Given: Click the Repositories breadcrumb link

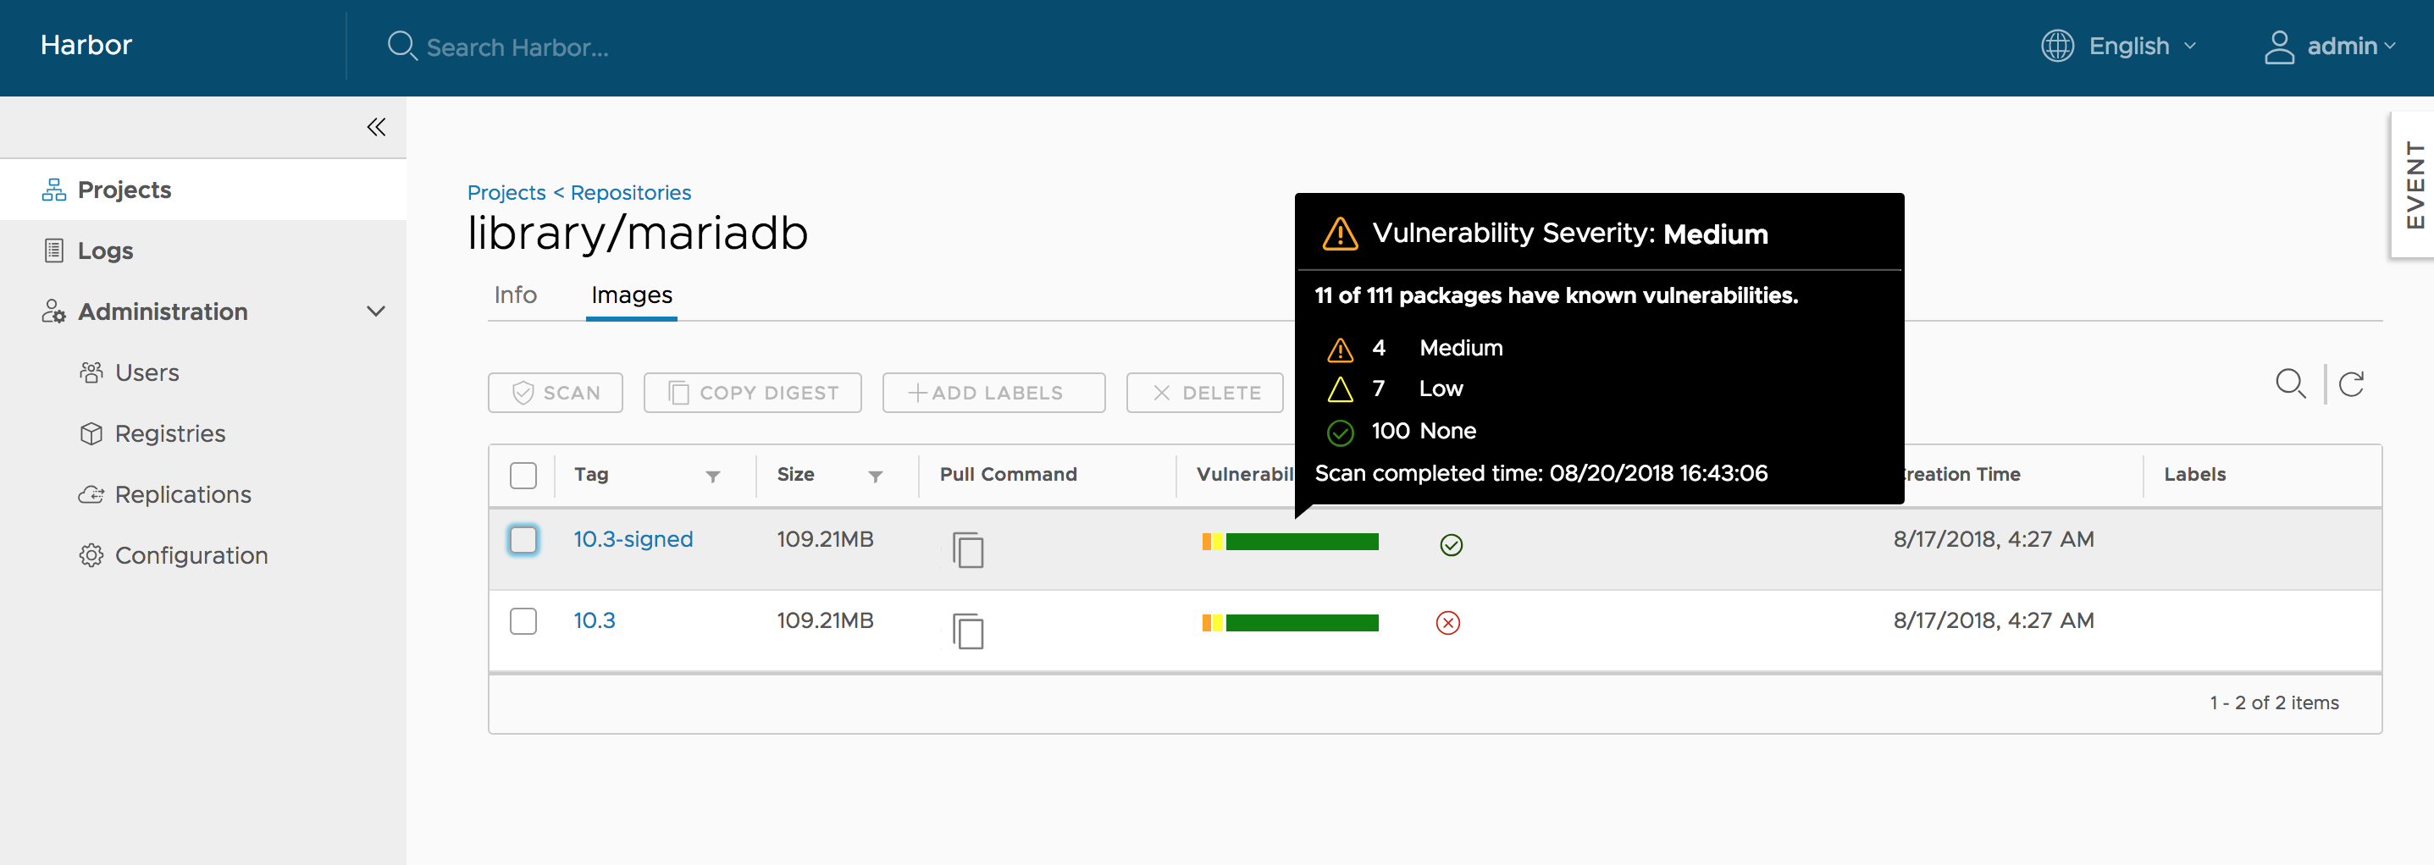Looking at the screenshot, I should (630, 193).
